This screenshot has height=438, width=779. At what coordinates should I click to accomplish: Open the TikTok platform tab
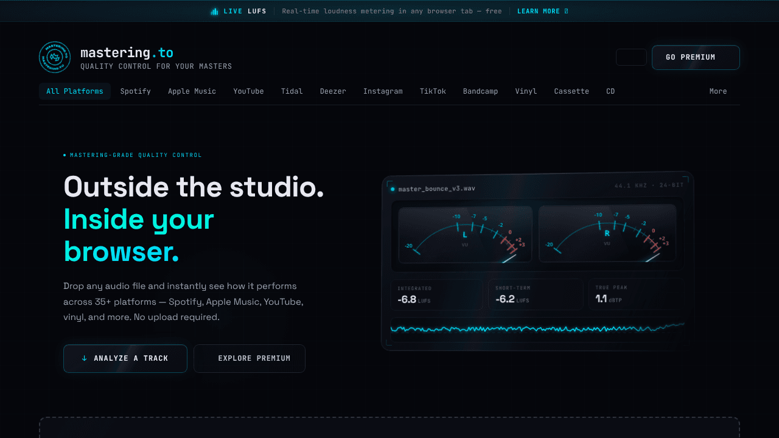tap(433, 91)
